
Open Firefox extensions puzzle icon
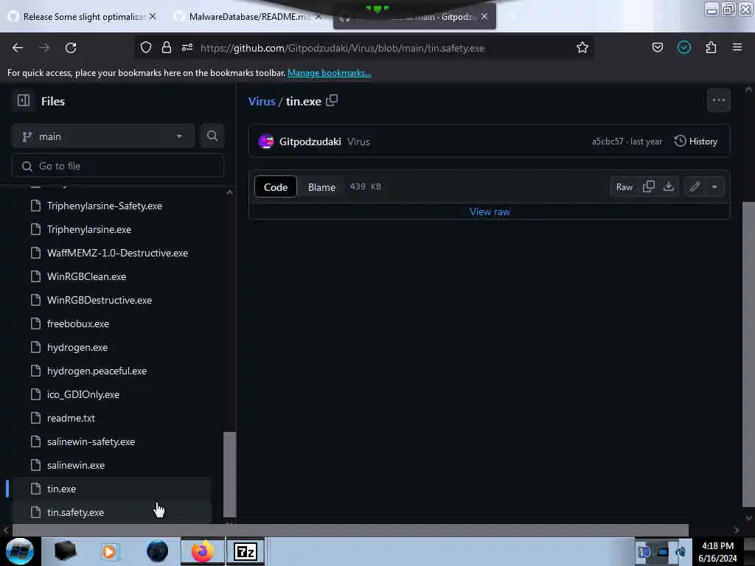point(711,47)
